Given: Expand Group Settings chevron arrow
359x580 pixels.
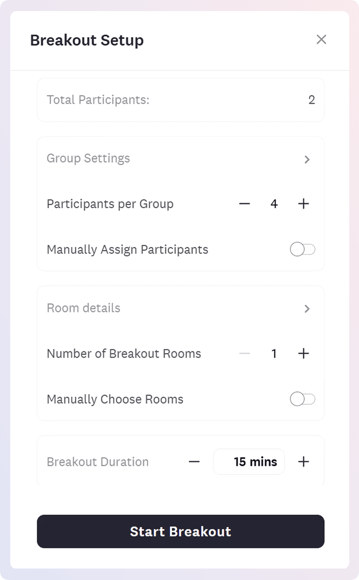Looking at the screenshot, I should coord(307,159).
